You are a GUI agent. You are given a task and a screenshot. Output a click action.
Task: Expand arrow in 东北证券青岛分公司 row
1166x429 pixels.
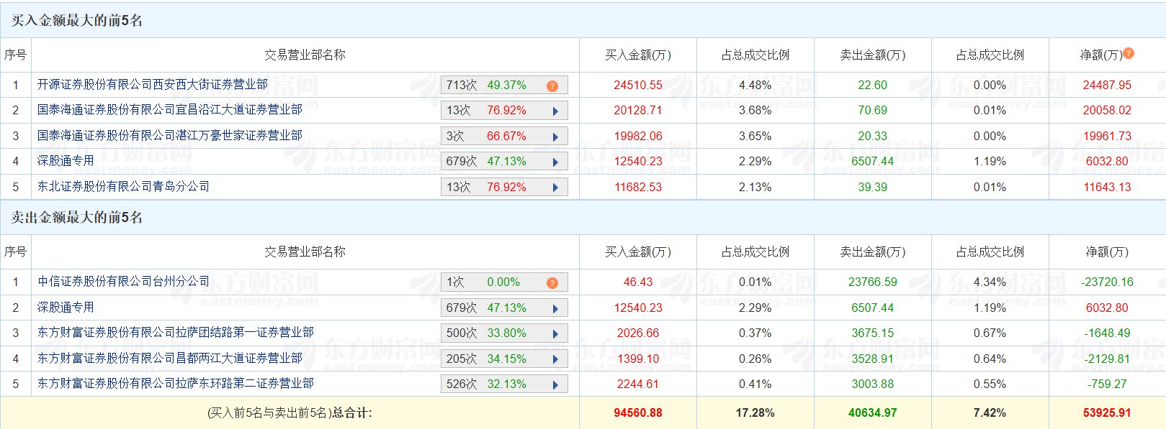(x=555, y=188)
